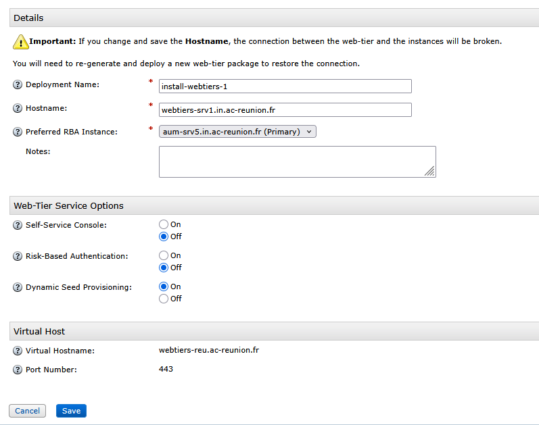The image size is (539, 425).
Task: Show help for Dynamic Seed Provisioning
Action: tap(18, 288)
